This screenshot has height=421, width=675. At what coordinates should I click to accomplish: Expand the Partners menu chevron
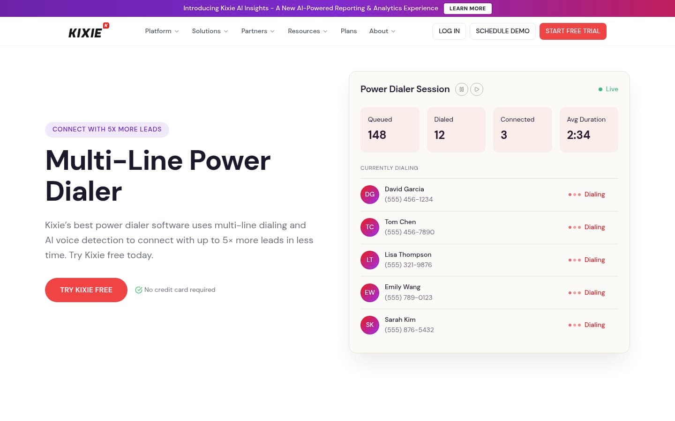click(x=272, y=31)
